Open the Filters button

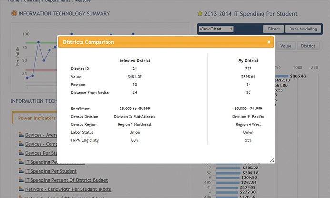tap(273, 29)
